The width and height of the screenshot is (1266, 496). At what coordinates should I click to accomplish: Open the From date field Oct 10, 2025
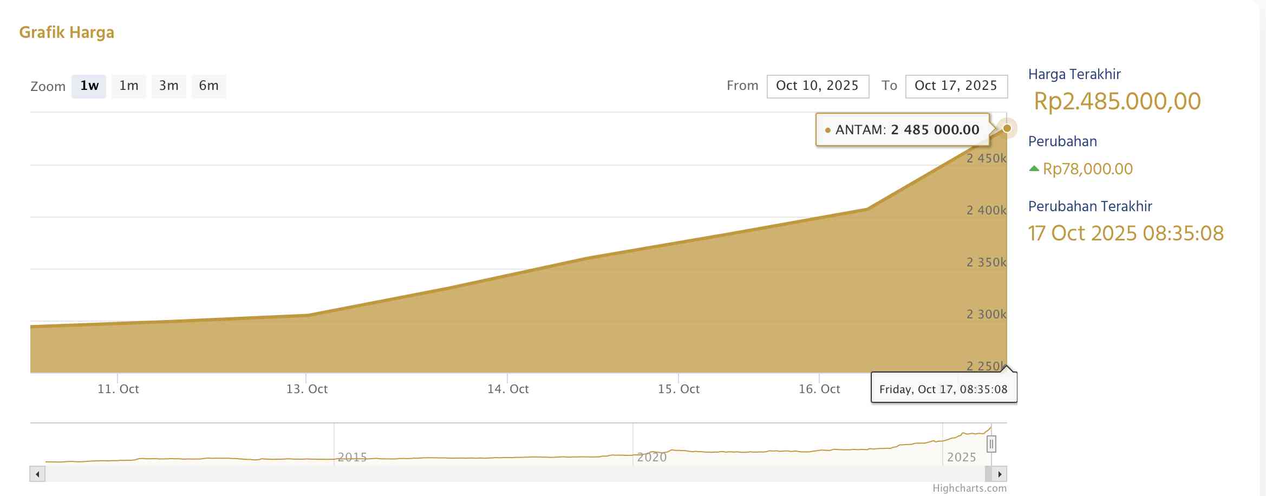point(817,86)
